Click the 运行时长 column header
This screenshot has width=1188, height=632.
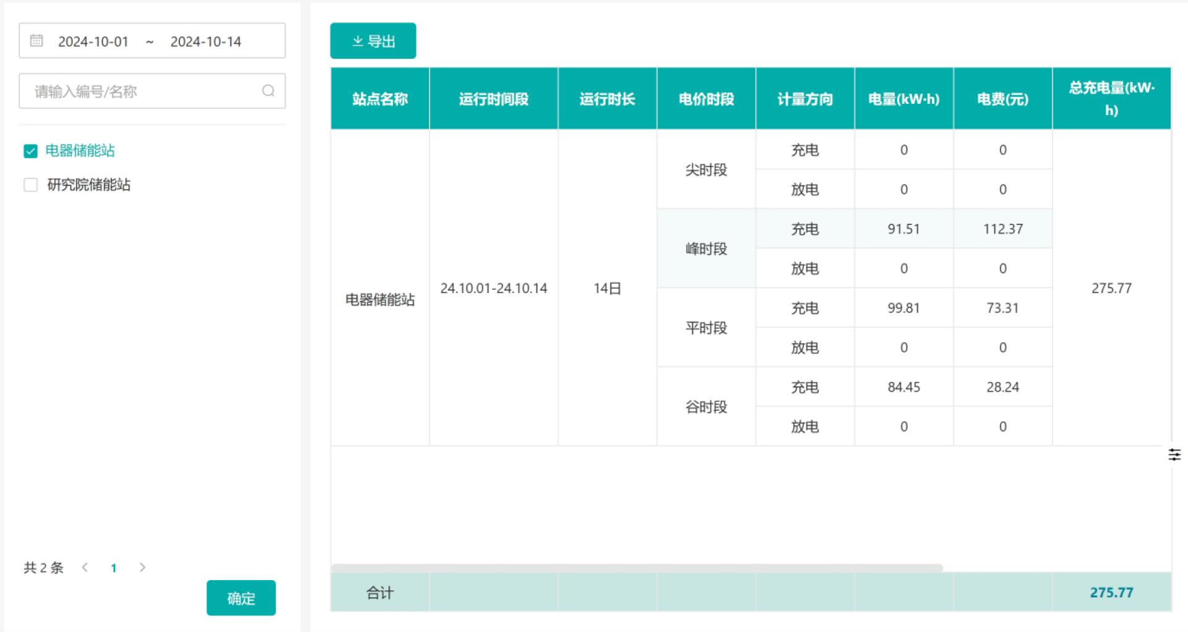pyautogui.click(x=607, y=99)
